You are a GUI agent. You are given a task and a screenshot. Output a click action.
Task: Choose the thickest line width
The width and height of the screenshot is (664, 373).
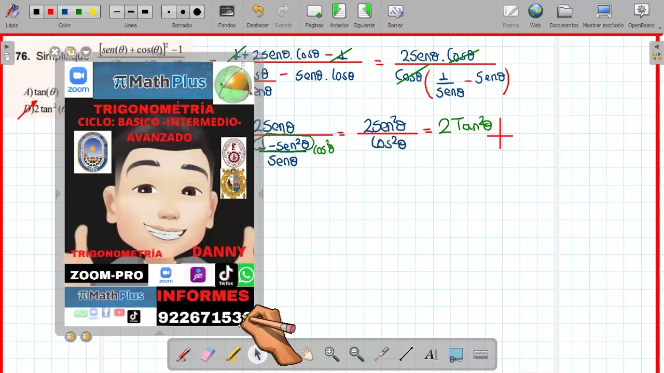point(145,12)
